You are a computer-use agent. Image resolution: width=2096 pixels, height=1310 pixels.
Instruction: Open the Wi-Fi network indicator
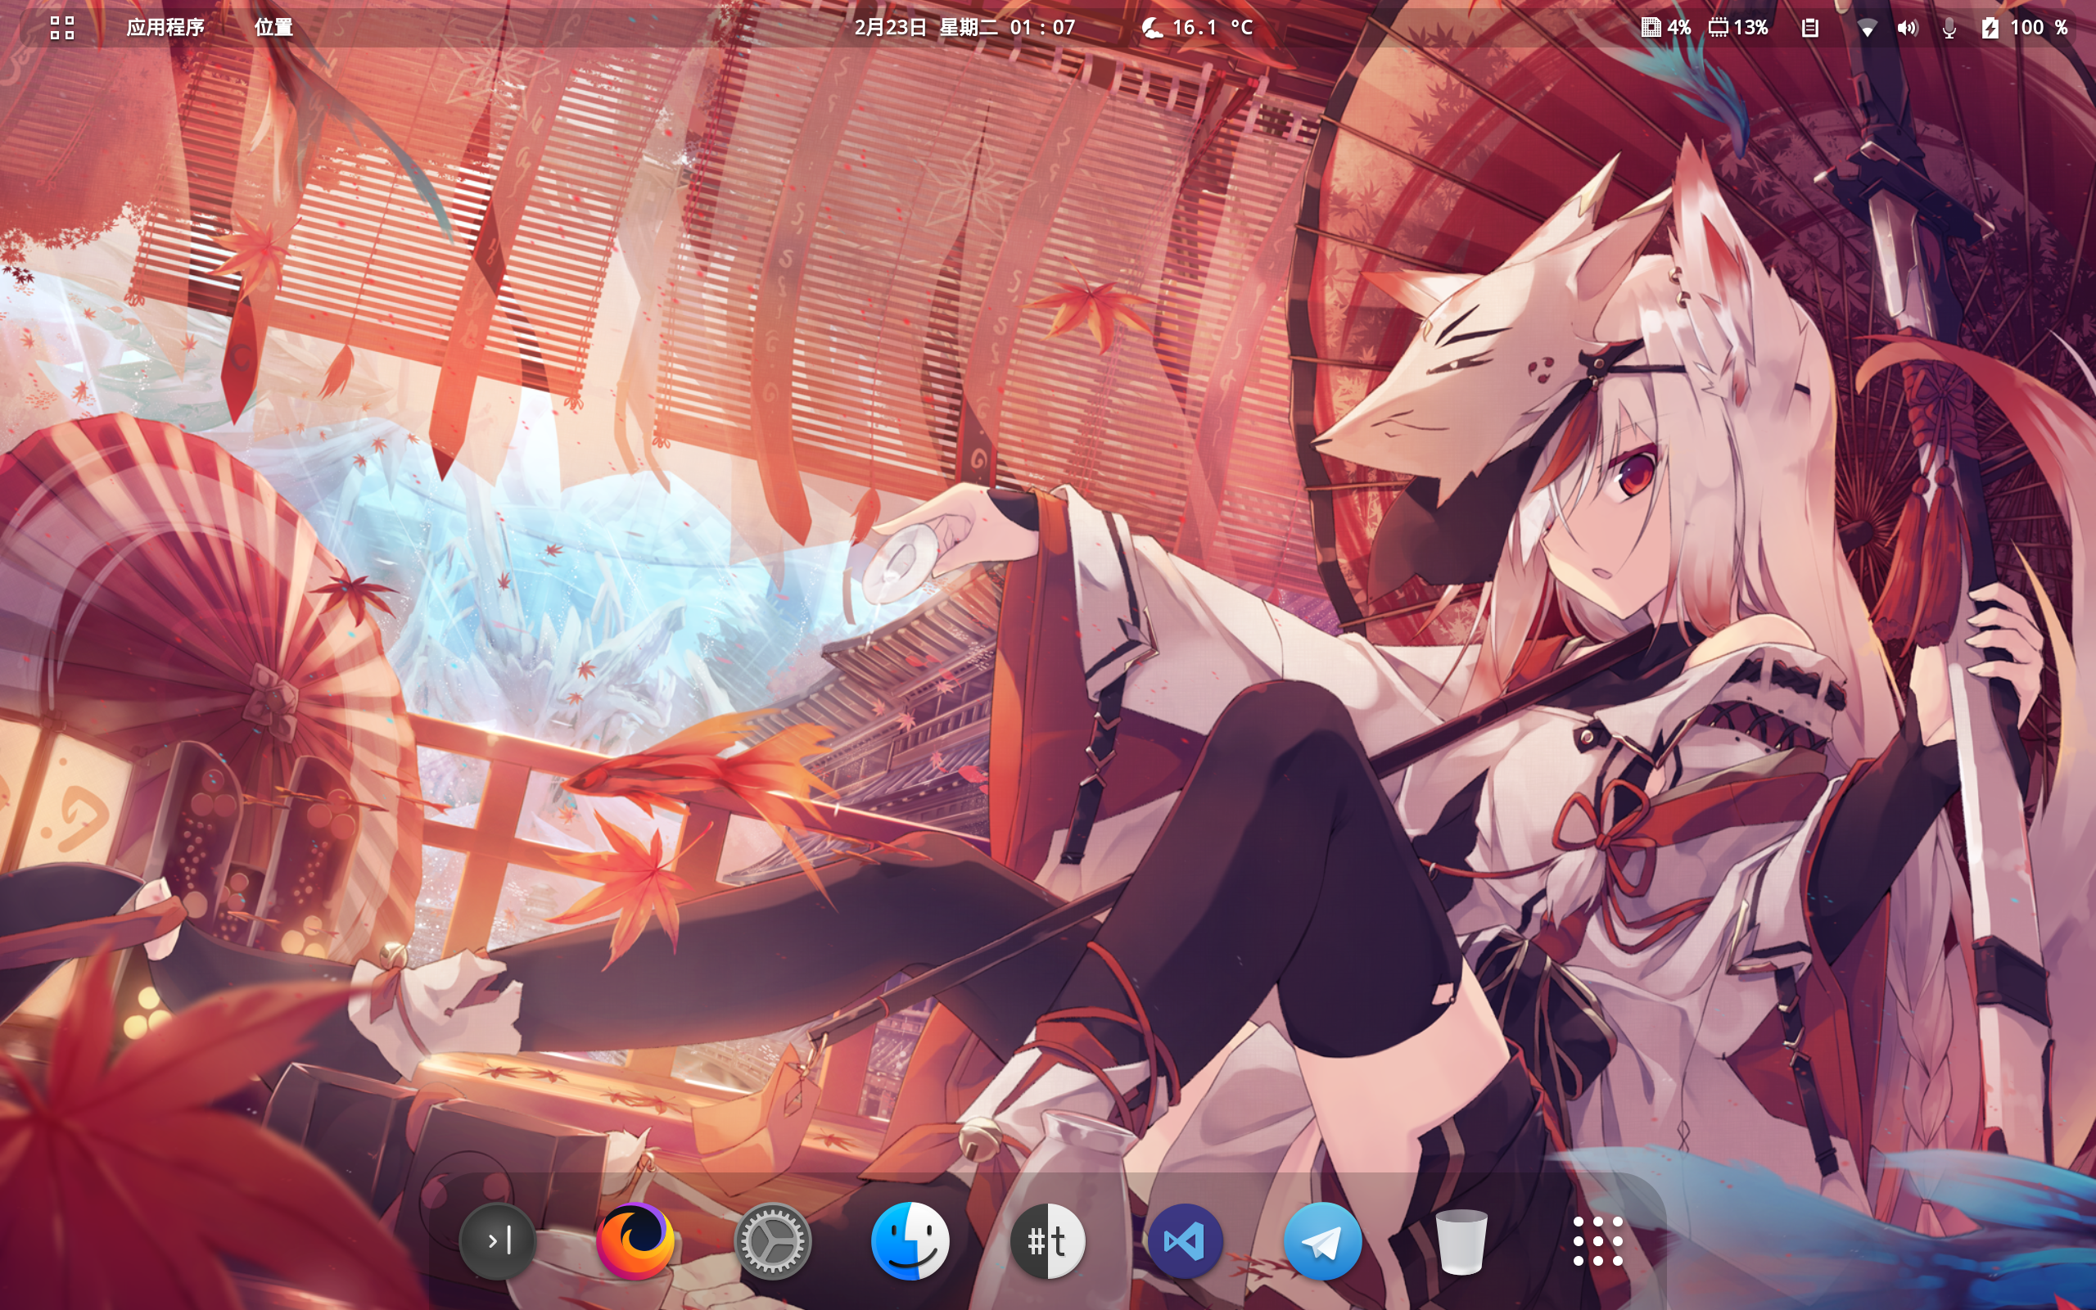(x=1867, y=28)
